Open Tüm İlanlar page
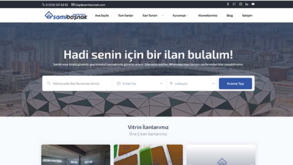The height and width of the screenshot is (165, 293). (126, 16)
